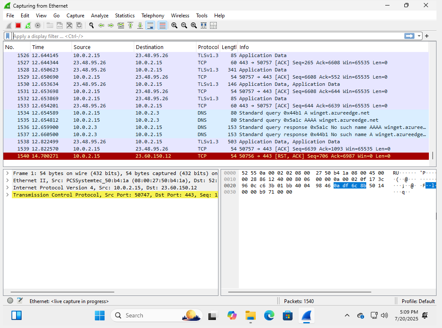Screen dimensions: 442x328
Task: Go forward in packet history arrow
Action: pos(111,26)
